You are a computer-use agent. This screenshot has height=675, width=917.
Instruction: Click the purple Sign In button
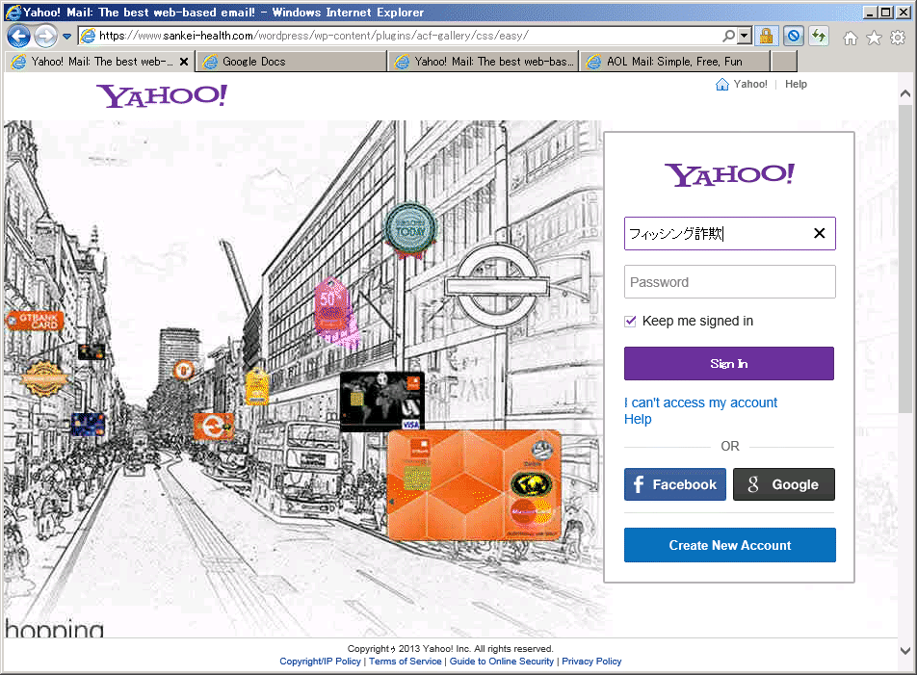(x=728, y=364)
